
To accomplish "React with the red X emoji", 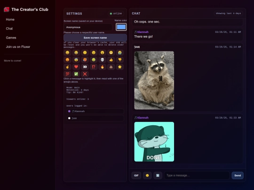I will click(85, 74).
